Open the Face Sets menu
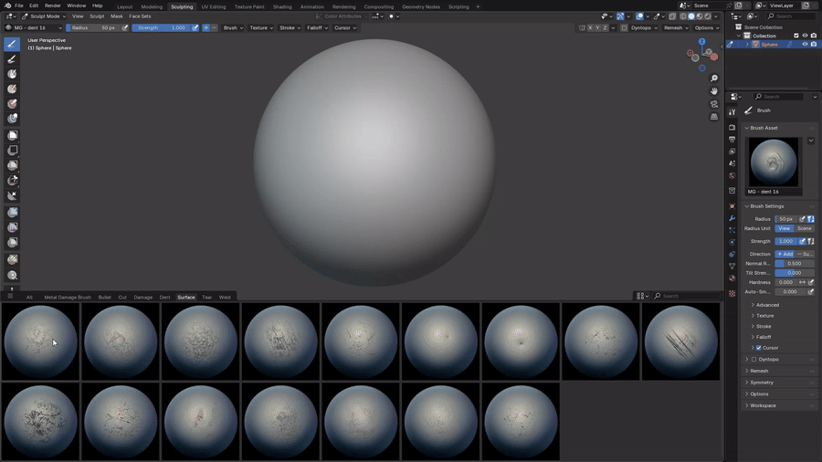 click(140, 16)
